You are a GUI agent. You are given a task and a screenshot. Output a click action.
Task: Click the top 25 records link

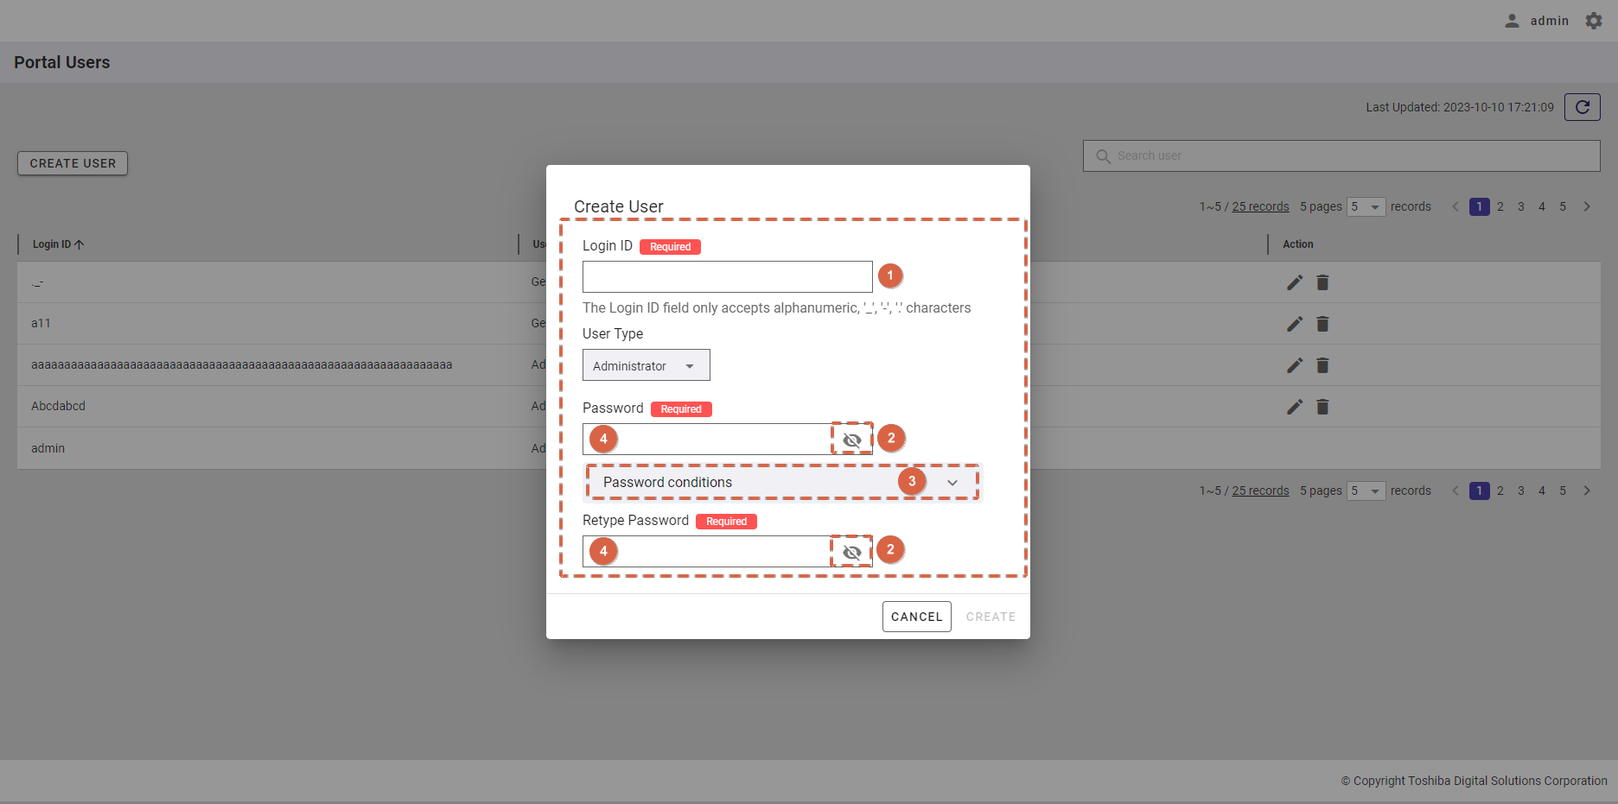(x=1260, y=207)
